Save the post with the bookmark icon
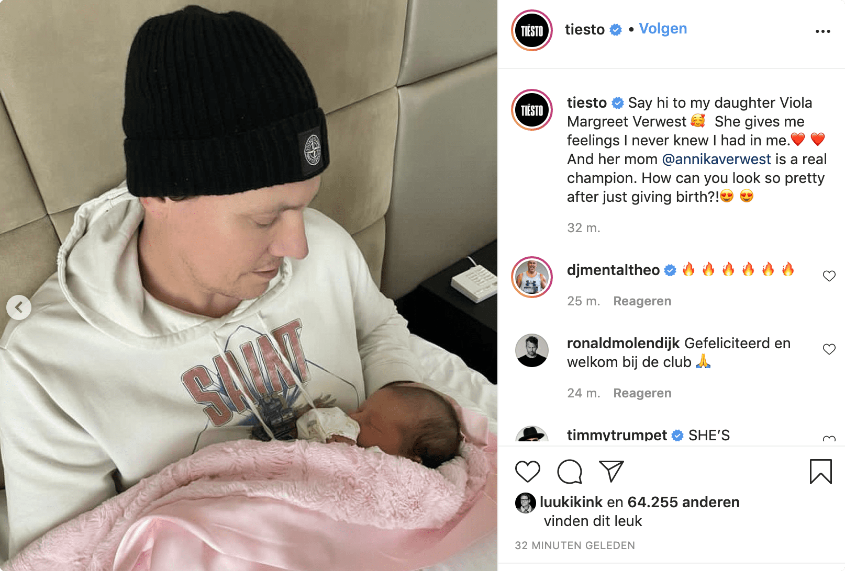The image size is (845, 571). 820,472
